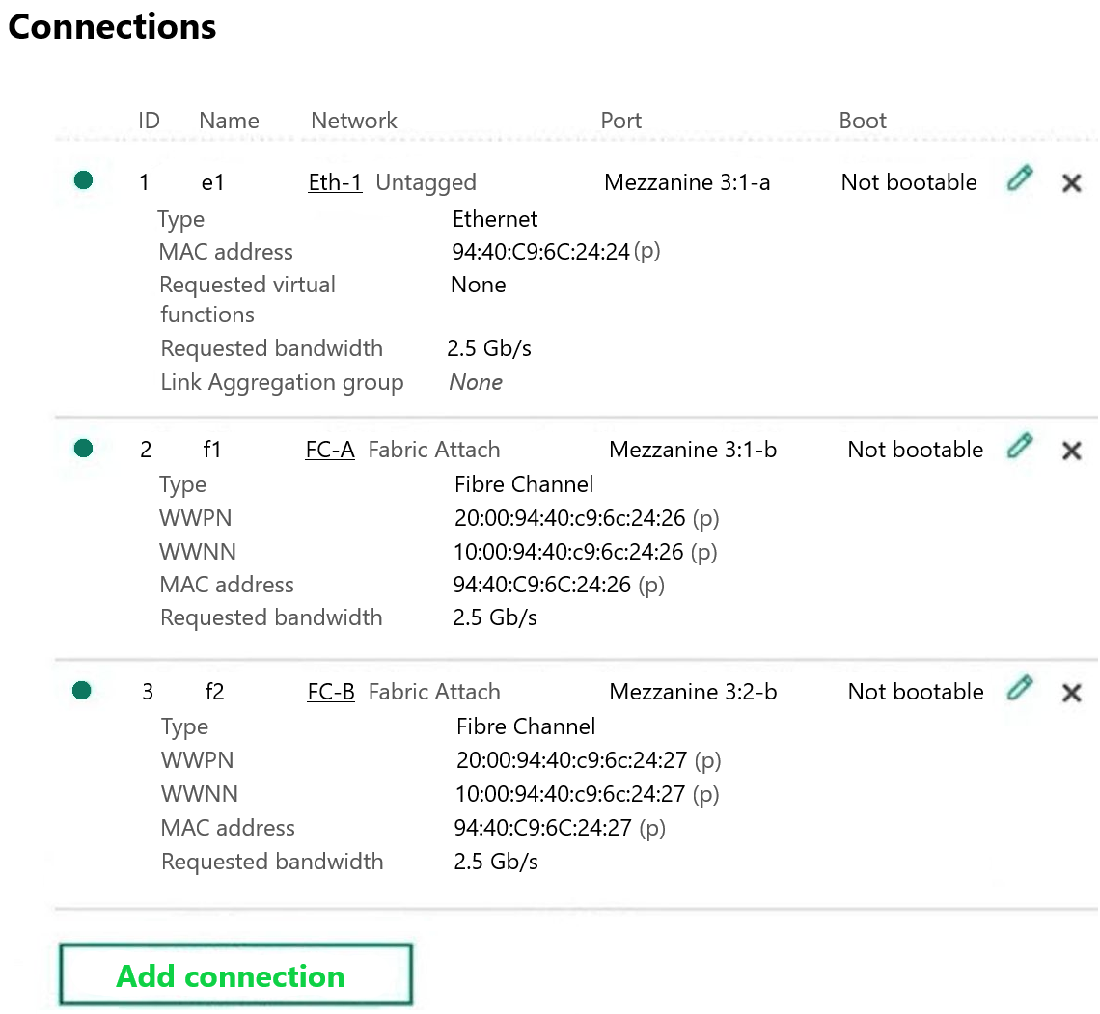Select the Mezzanine 3:1-a port text
Viewport: 1100px width, 1014px height.
coord(687,182)
